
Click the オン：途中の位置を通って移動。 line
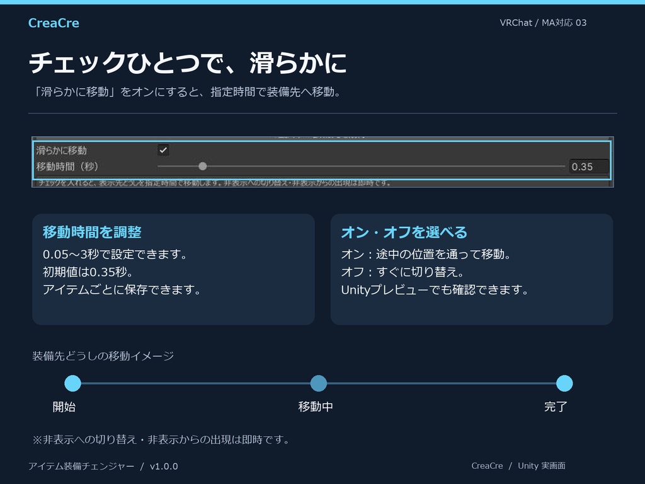tap(426, 255)
